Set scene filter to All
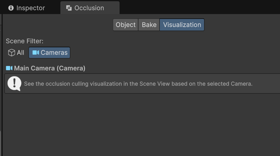 tap(20, 53)
